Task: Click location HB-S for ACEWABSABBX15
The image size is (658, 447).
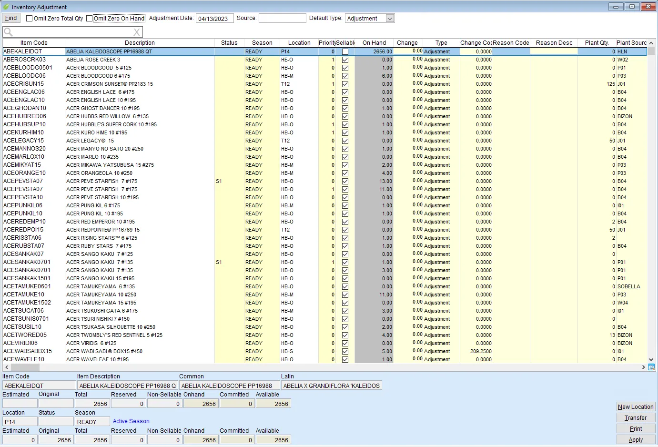Action: click(x=287, y=351)
